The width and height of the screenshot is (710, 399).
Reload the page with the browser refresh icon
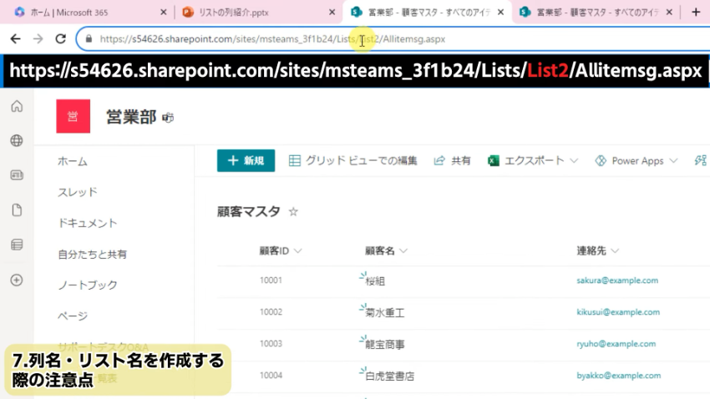point(60,39)
